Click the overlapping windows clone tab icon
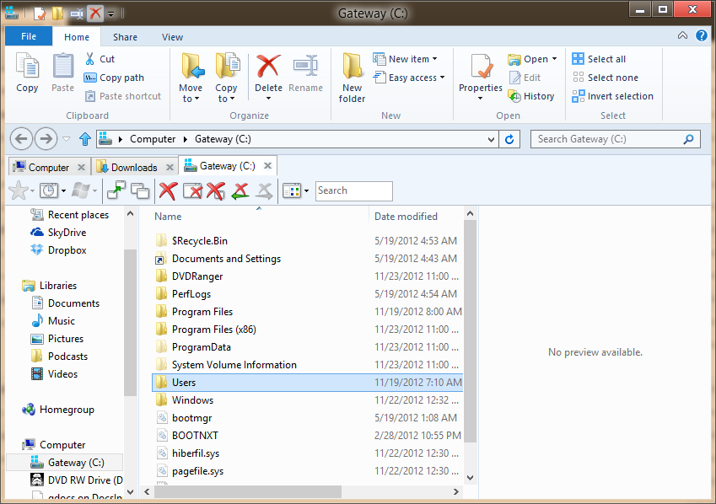 [140, 190]
